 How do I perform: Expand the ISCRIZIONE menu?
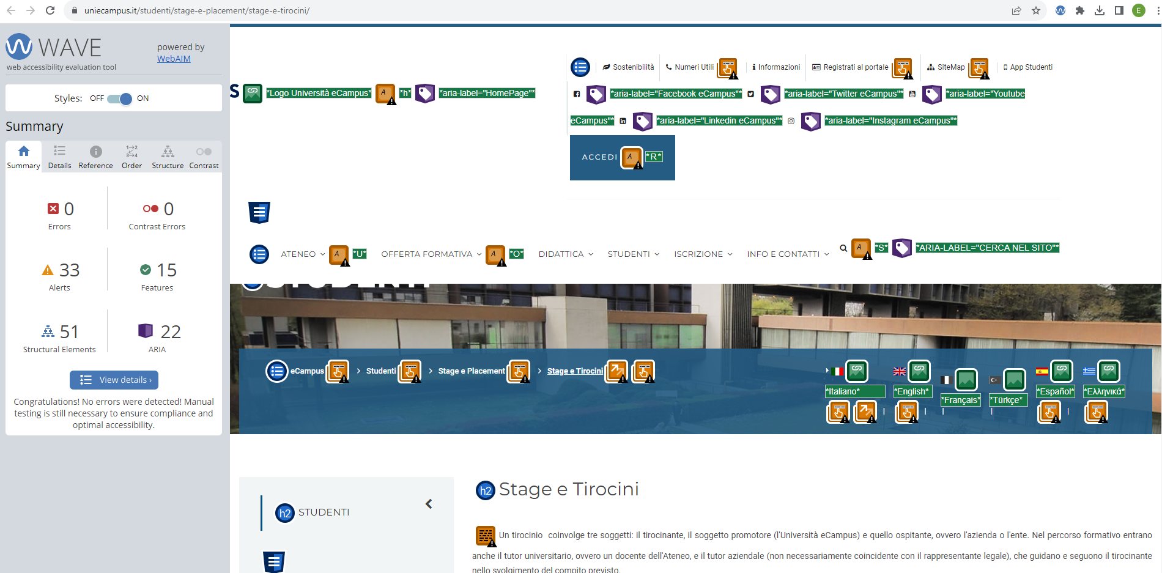point(703,254)
